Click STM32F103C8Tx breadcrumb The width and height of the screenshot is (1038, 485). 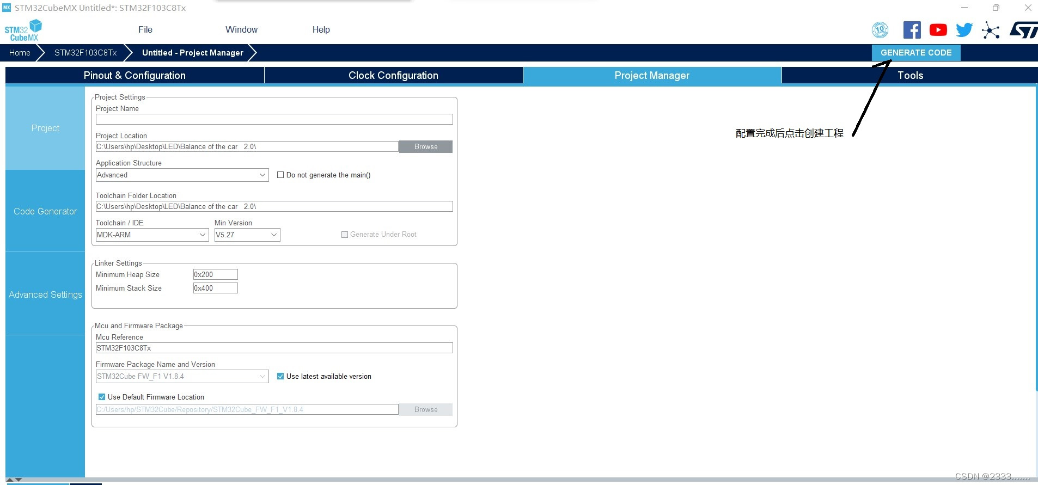click(86, 53)
